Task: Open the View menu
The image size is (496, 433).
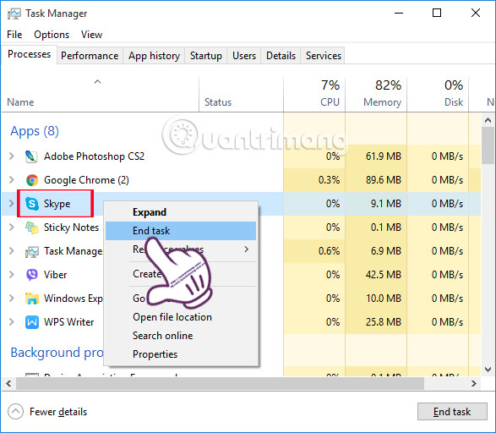Action: tap(92, 35)
